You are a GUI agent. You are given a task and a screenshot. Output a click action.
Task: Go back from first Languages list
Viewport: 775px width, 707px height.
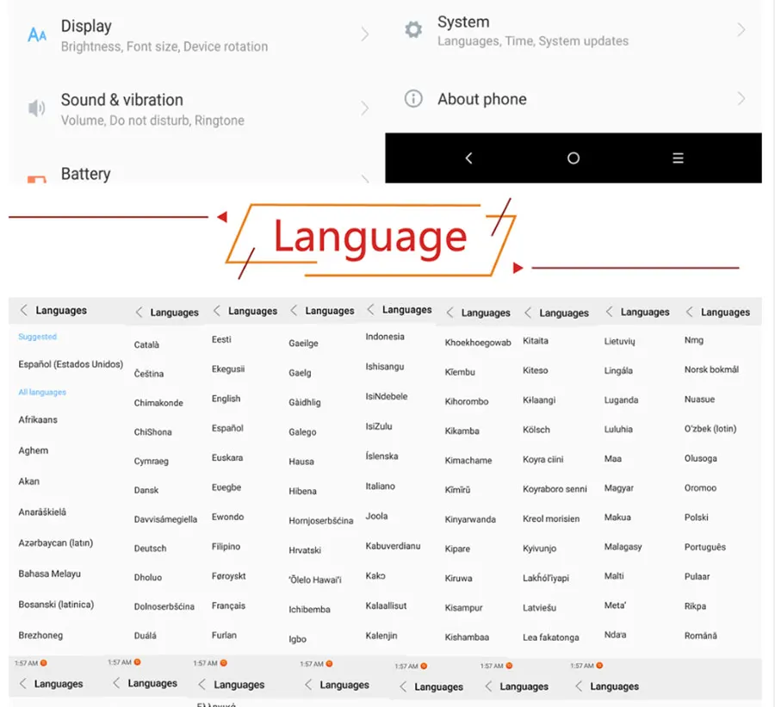24,310
